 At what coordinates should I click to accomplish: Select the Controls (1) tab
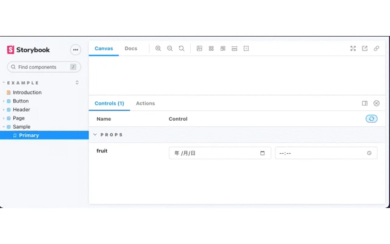(x=109, y=103)
